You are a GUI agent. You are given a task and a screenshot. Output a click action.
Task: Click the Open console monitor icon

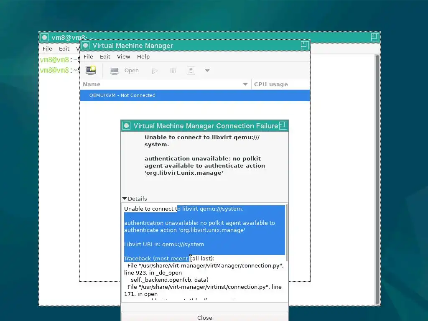115,71
